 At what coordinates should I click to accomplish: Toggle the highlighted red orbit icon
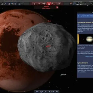tap(49, 4)
